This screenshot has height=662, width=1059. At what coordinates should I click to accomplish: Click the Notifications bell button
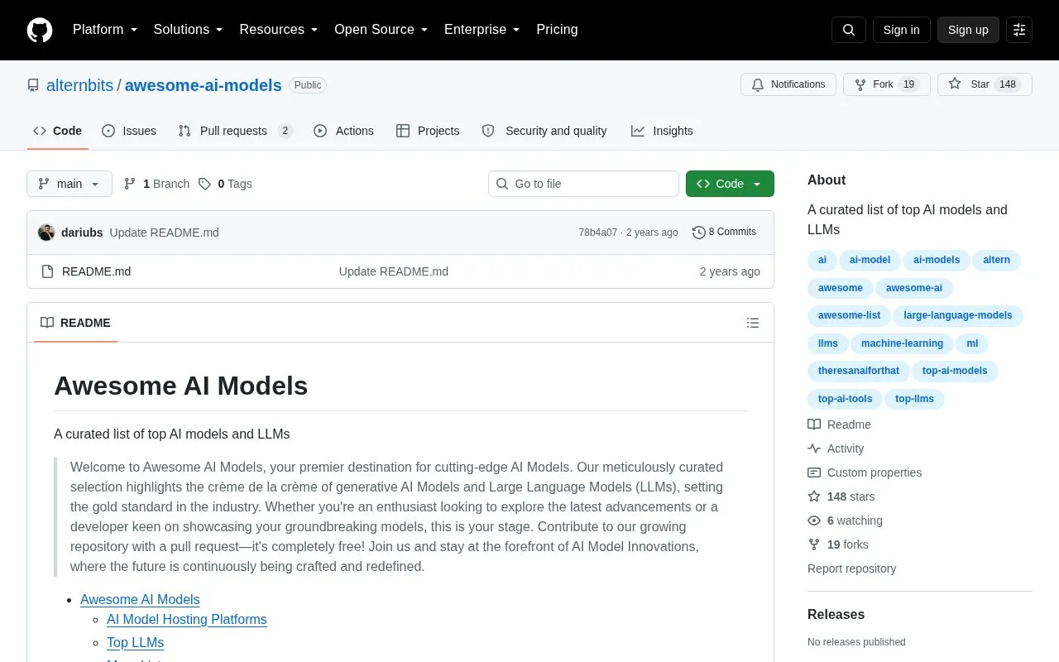(788, 84)
